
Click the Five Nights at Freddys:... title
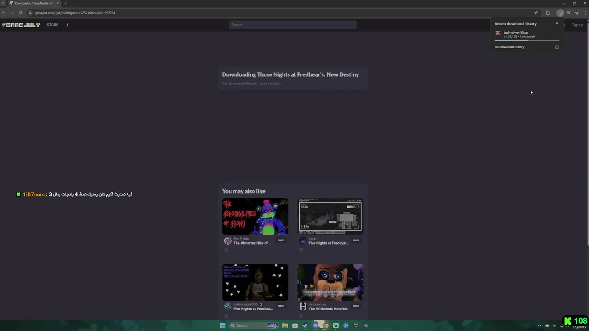pyautogui.click(x=328, y=243)
